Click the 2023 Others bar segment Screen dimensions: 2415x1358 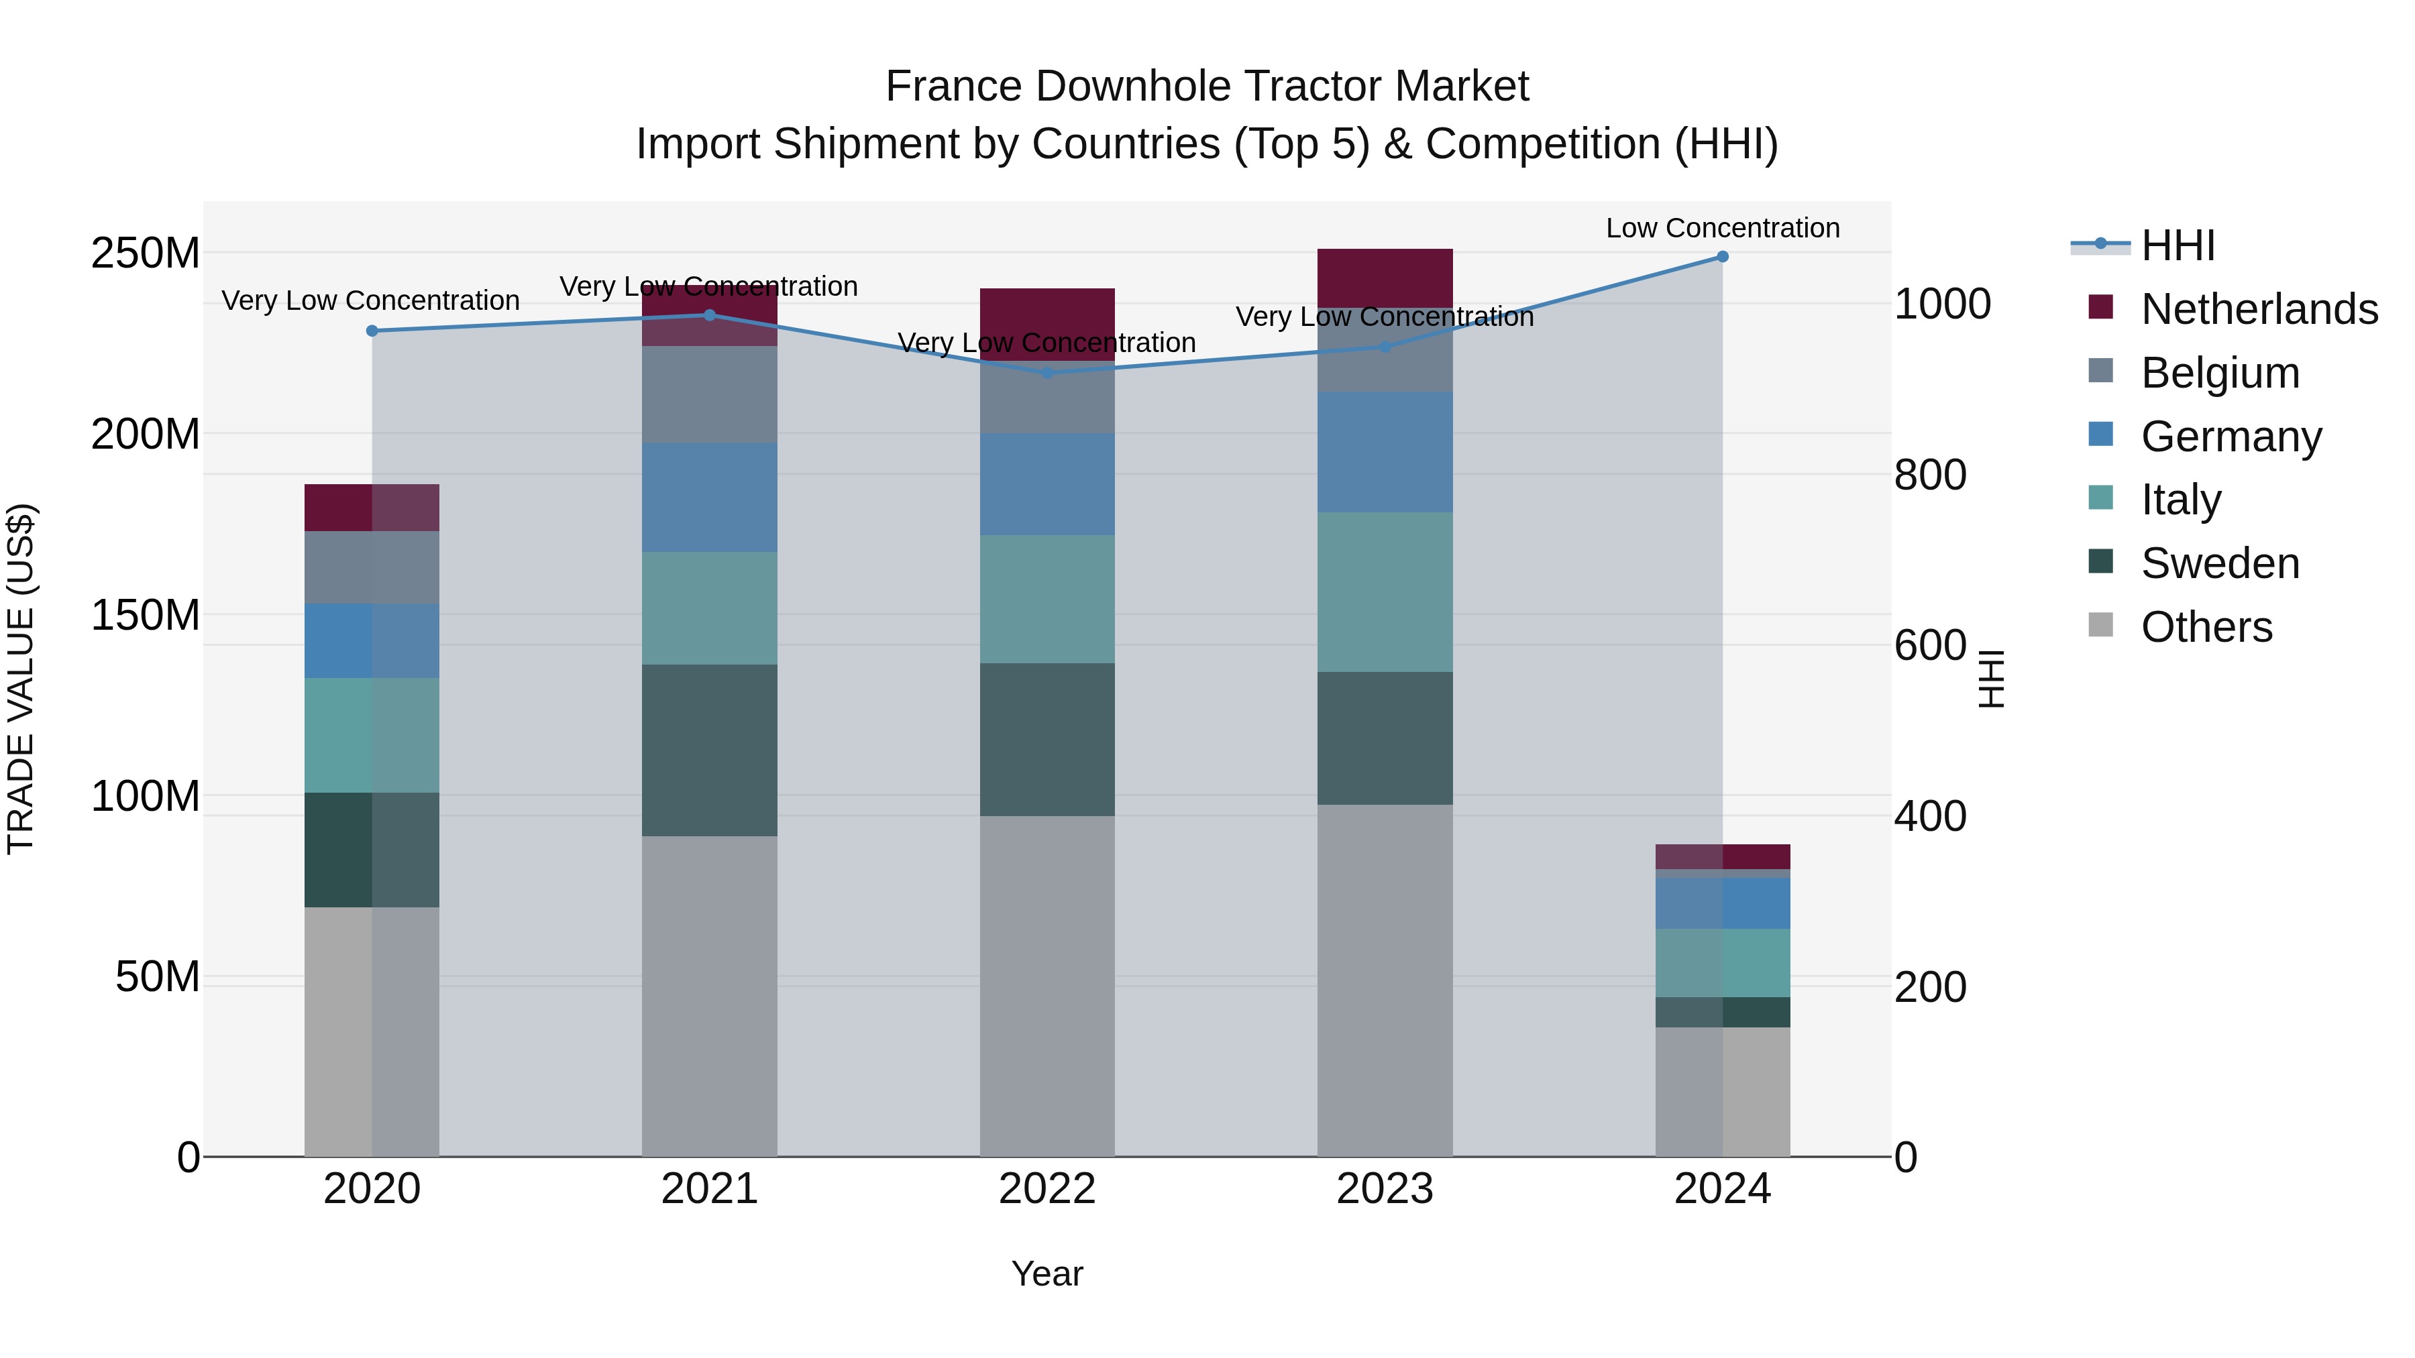point(1386,980)
